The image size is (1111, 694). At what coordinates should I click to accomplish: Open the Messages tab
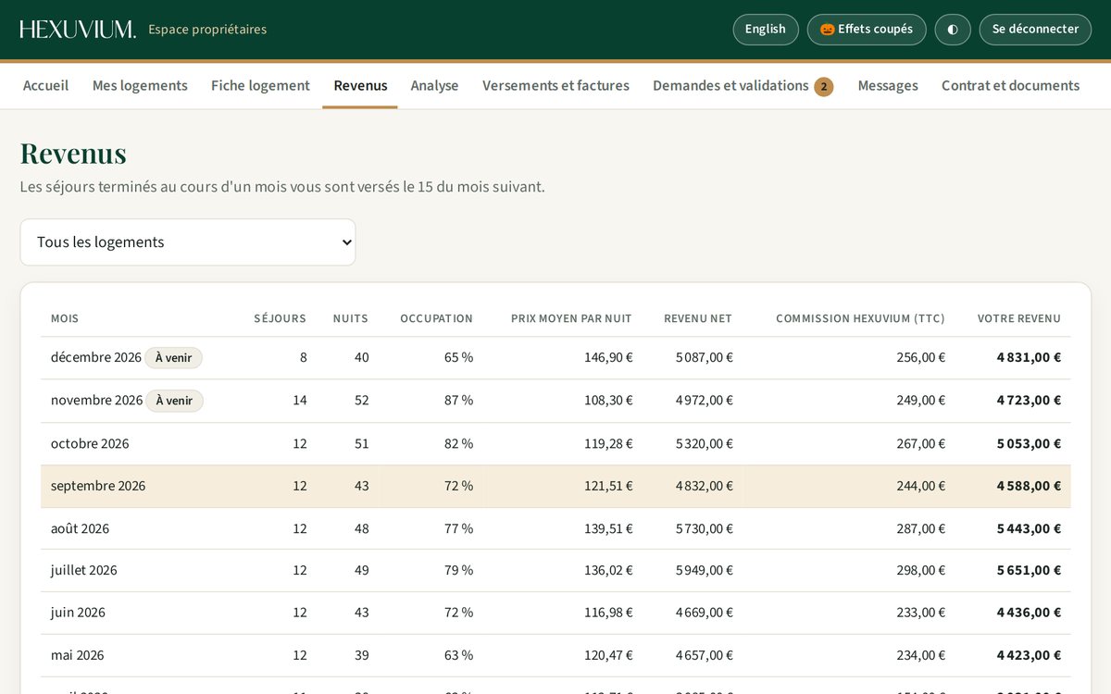click(888, 86)
